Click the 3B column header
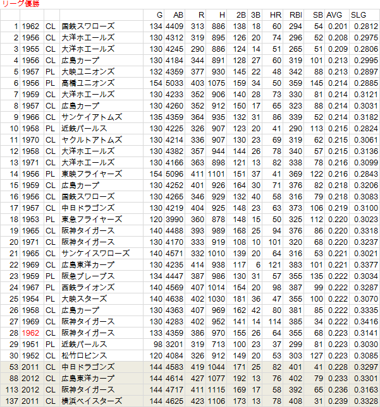This screenshot has width=380, height=407. [255, 15]
